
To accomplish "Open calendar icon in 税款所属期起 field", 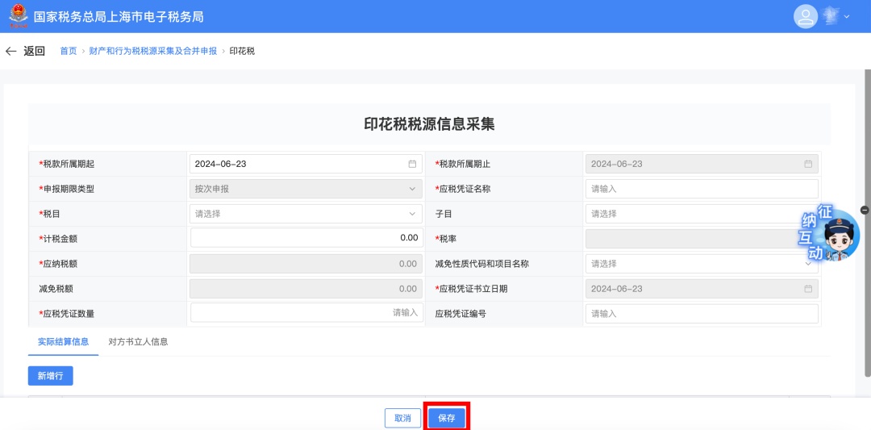I will click(x=412, y=164).
